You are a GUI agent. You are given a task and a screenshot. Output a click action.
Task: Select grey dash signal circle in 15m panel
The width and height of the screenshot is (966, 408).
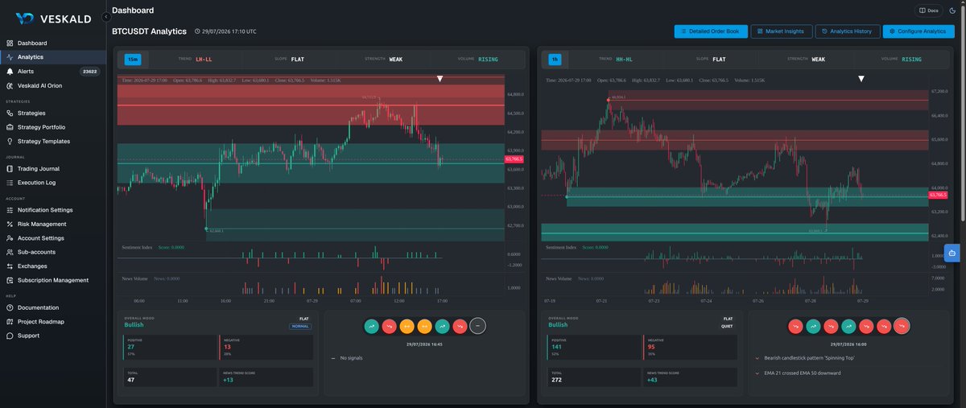[478, 326]
